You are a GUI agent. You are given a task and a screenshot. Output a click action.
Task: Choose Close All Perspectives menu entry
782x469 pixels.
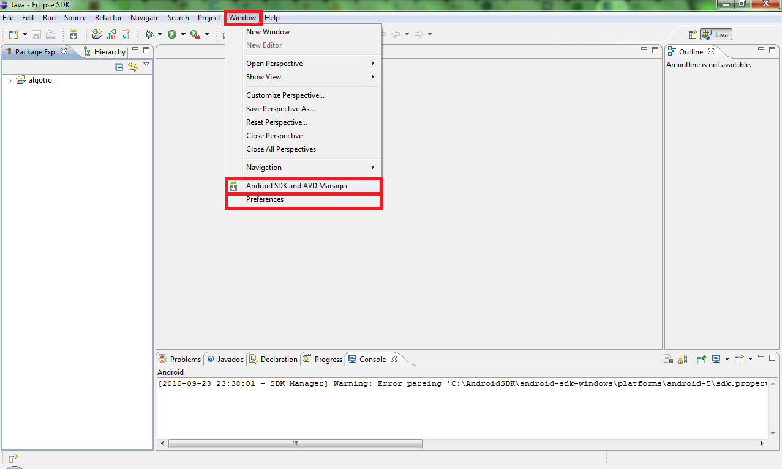[304, 149]
